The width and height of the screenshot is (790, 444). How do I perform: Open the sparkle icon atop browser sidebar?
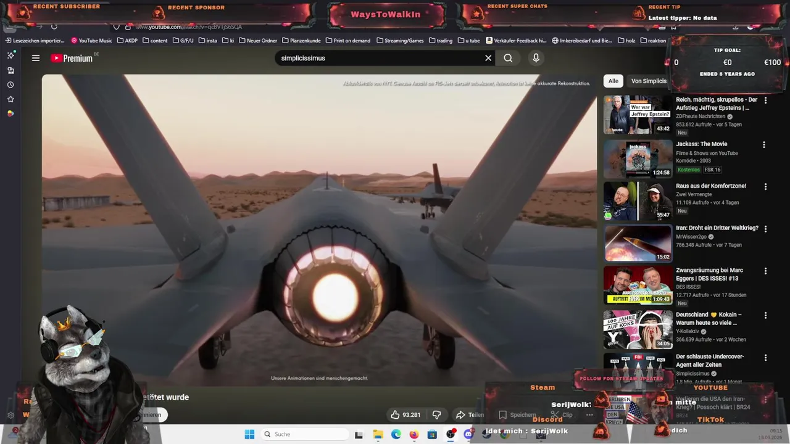click(10, 55)
